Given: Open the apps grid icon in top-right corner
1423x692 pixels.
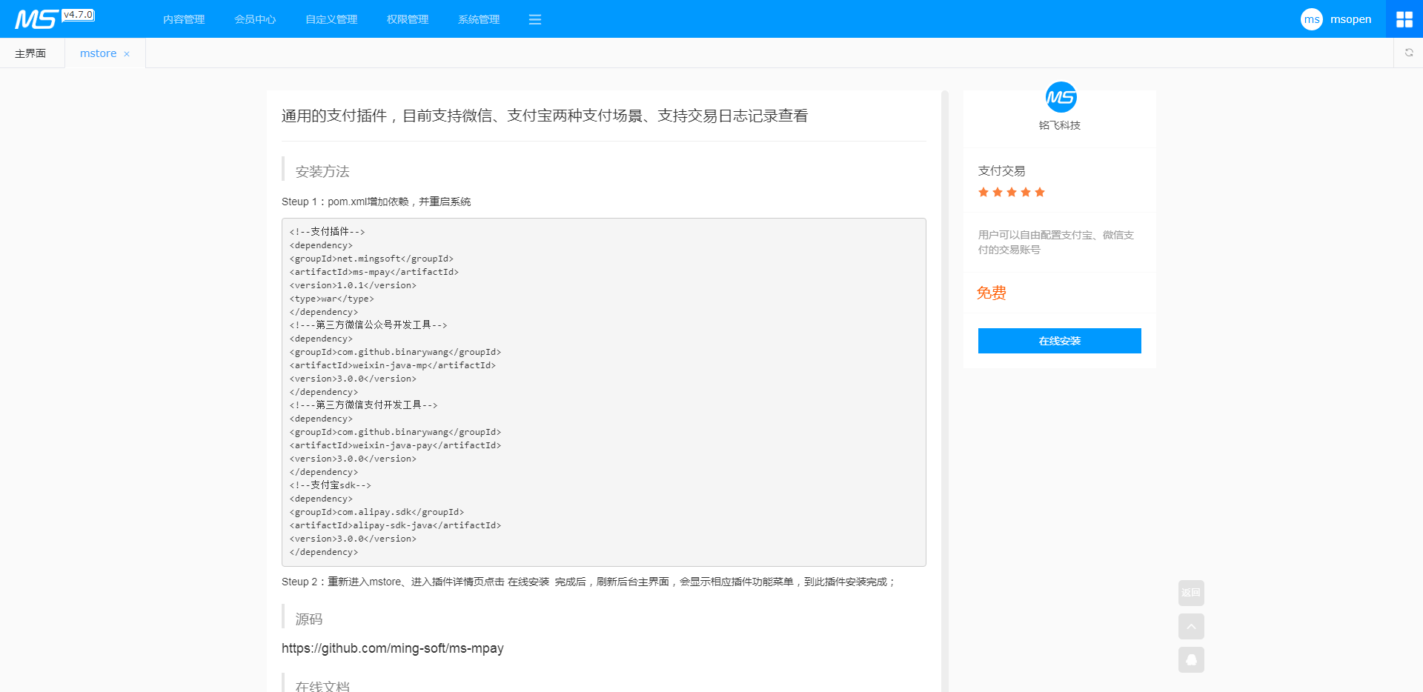Looking at the screenshot, I should point(1404,19).
